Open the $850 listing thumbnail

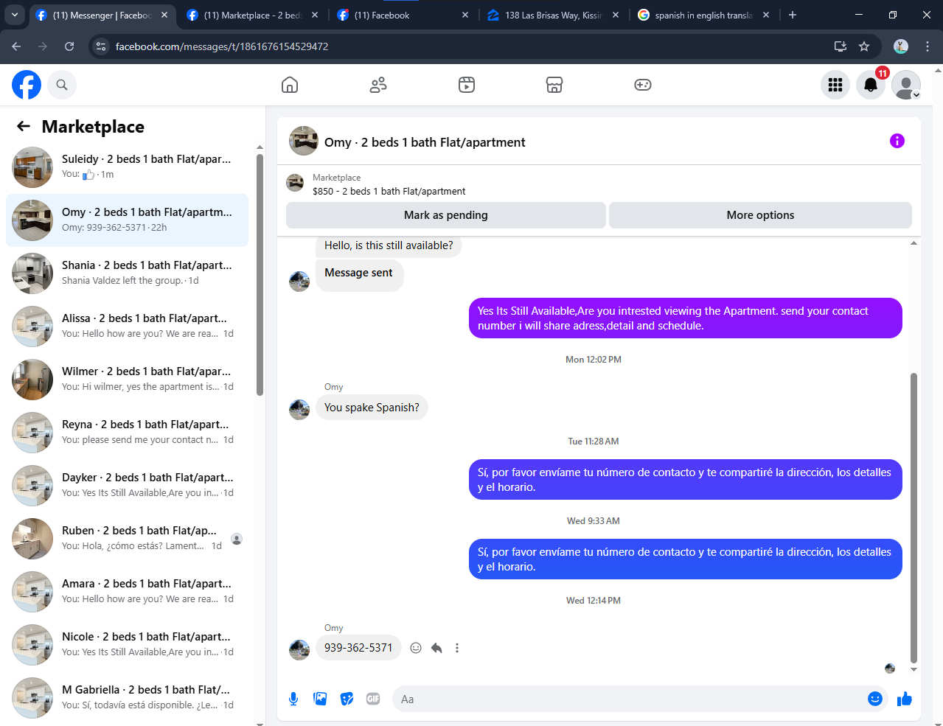pos(295,183)
